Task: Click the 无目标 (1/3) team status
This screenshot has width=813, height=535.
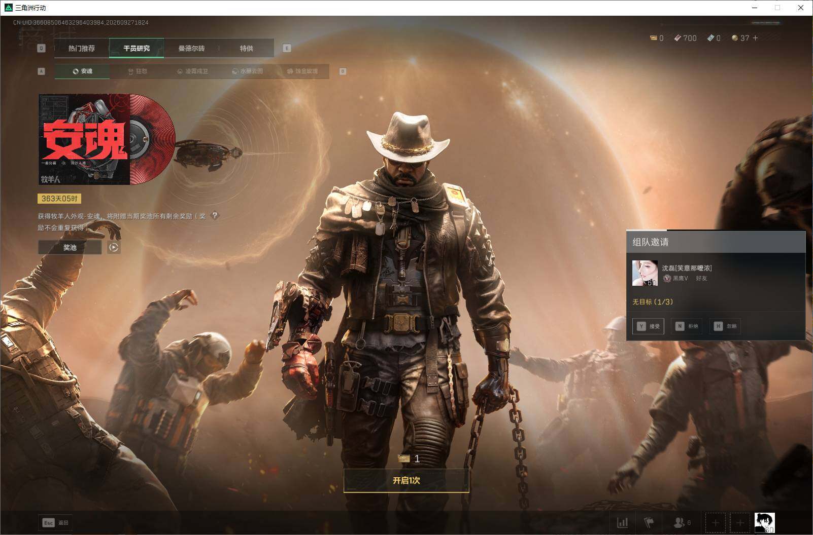Action: coord(653,302)
